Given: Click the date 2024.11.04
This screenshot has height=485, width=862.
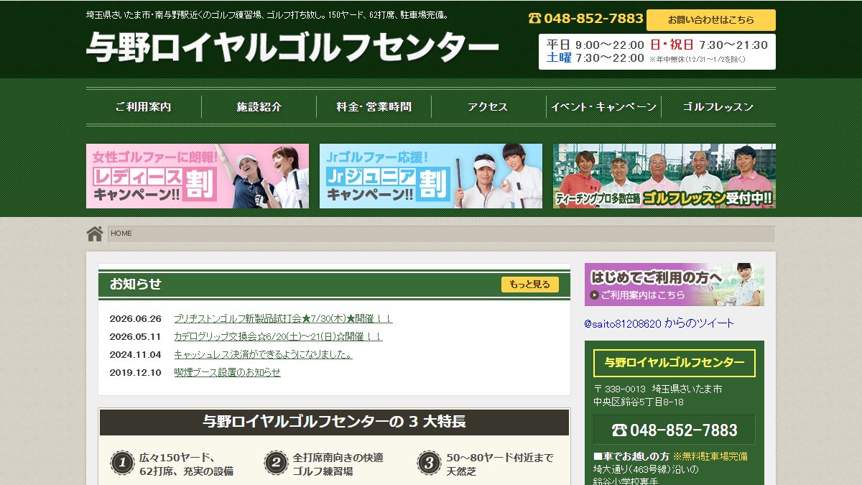Looking at the screenshot, I should coord(136,354).
